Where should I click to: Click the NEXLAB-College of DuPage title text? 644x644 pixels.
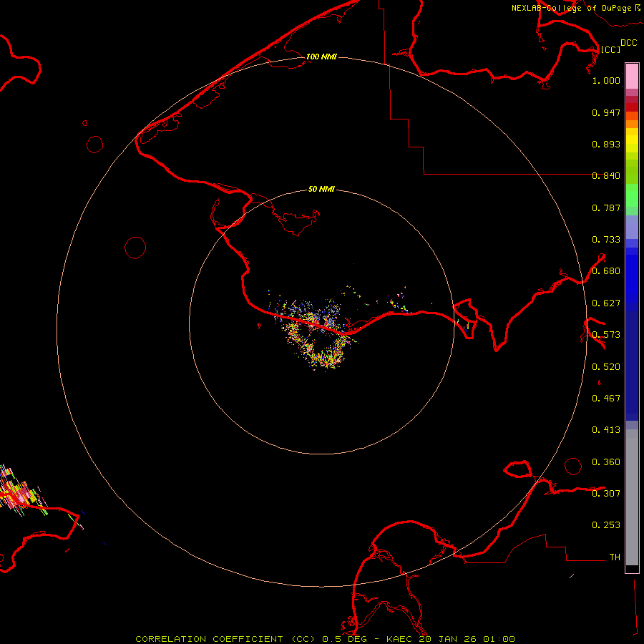pyautogui.click(x=571, y=8)
